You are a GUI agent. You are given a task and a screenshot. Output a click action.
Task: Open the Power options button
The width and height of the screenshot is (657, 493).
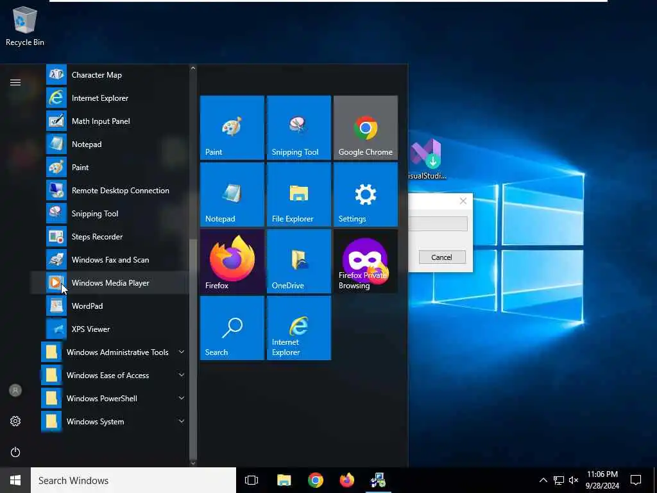click(15, 452)
